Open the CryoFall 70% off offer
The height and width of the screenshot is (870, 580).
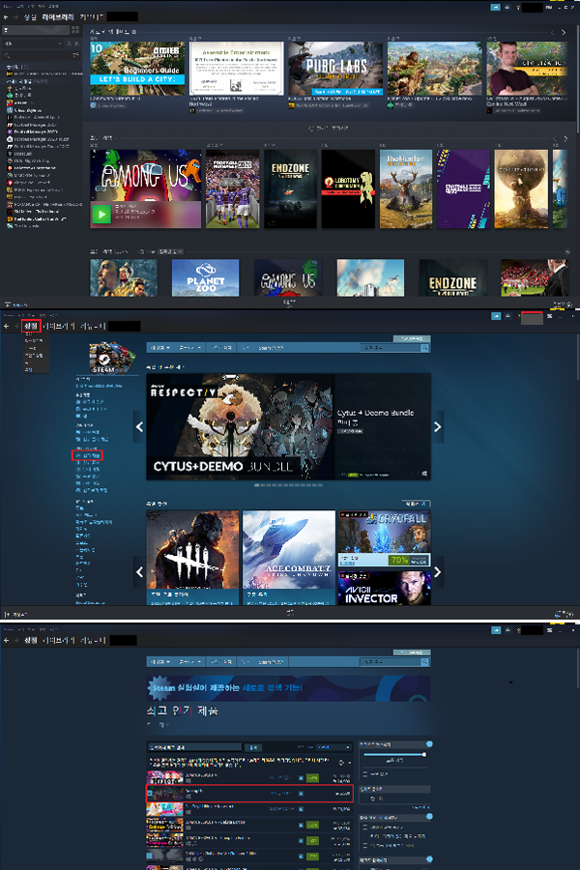384,538
